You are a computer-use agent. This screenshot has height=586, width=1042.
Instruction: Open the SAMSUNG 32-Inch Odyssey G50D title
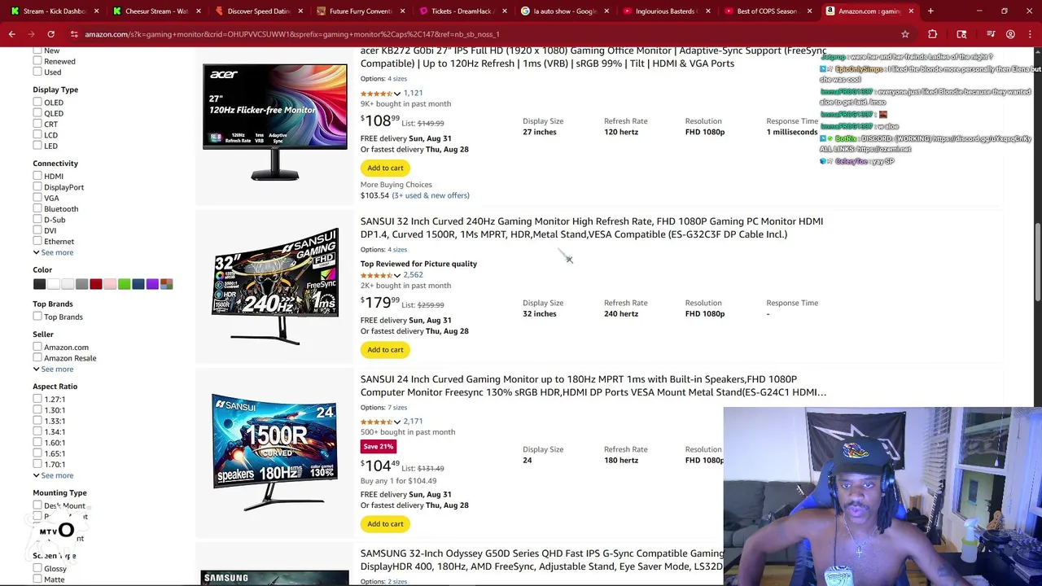coord(541,560)
